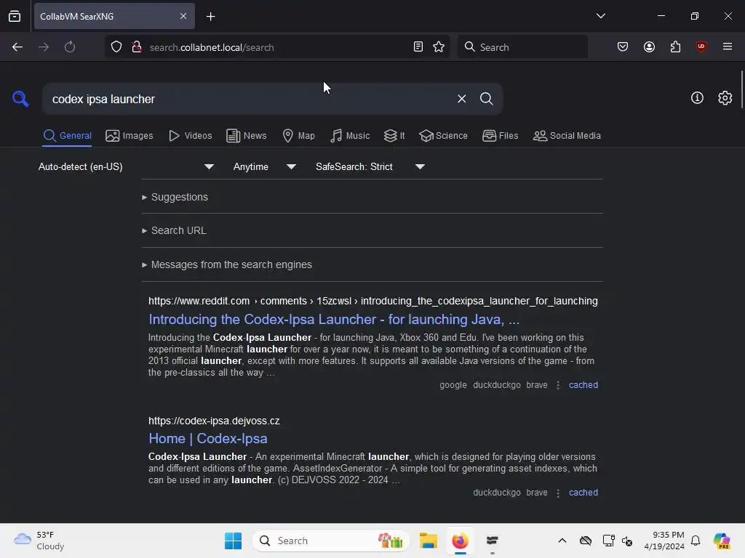Screen dimensions: 745x558
Task: Close the CollabVM SearXNG tab
Action: [183, 16]
